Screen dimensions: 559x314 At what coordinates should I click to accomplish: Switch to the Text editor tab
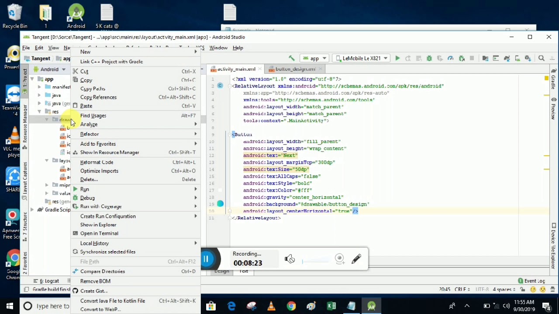tap(244, 271)
